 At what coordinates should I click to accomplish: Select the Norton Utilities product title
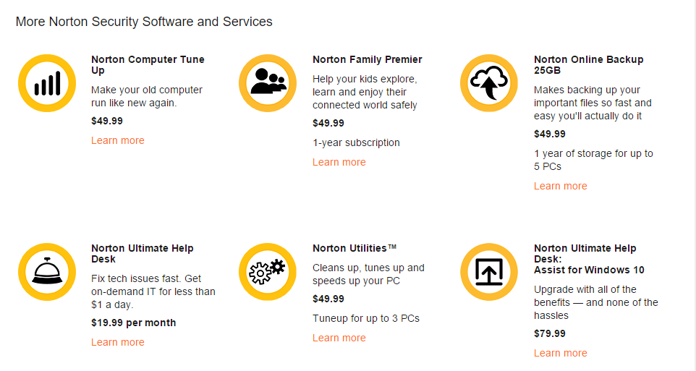(355, 248)
